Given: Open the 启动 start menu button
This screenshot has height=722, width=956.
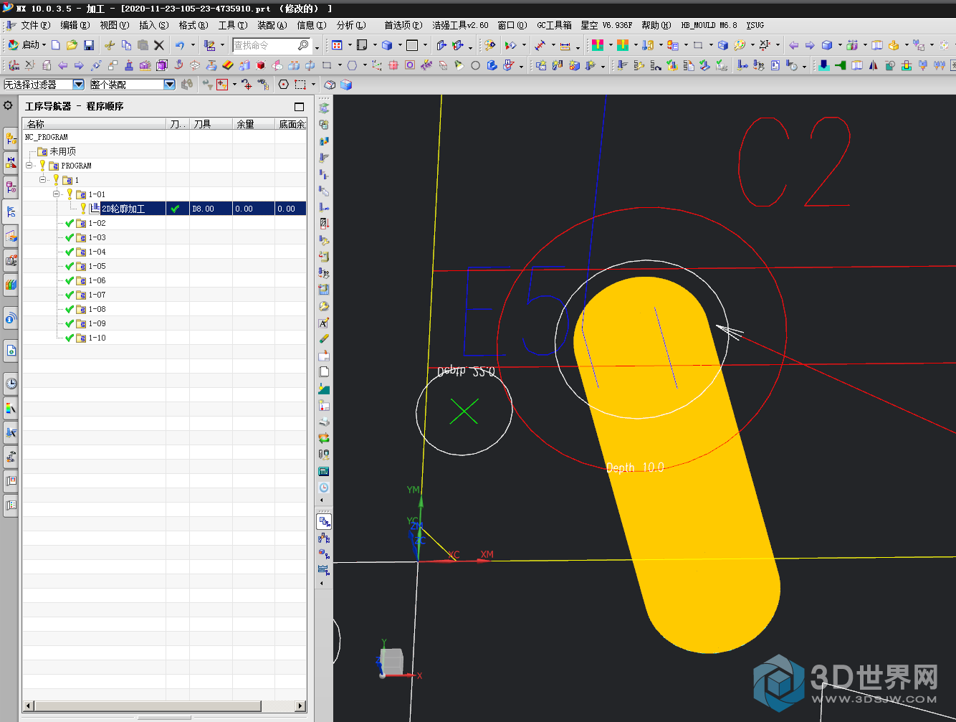Looking at the screenshot, I should [27, 45].
